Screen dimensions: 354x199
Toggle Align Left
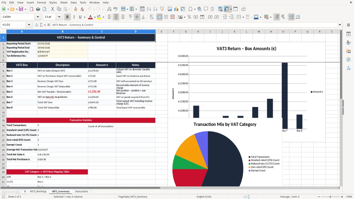[110, 17]
